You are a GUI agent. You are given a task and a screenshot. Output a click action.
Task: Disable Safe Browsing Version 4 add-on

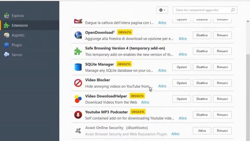(x=202, y=51)
